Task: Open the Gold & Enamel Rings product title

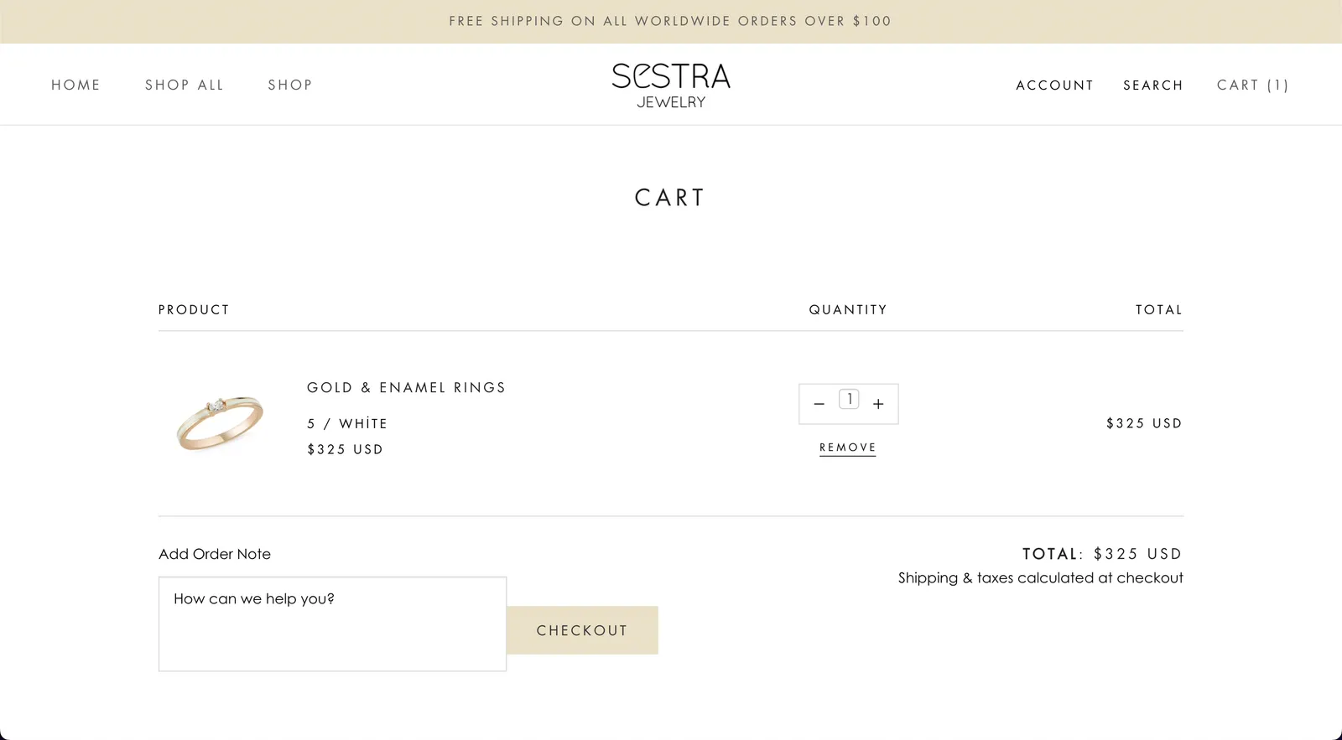Action: pyautogui.click(x=407, y=387)
